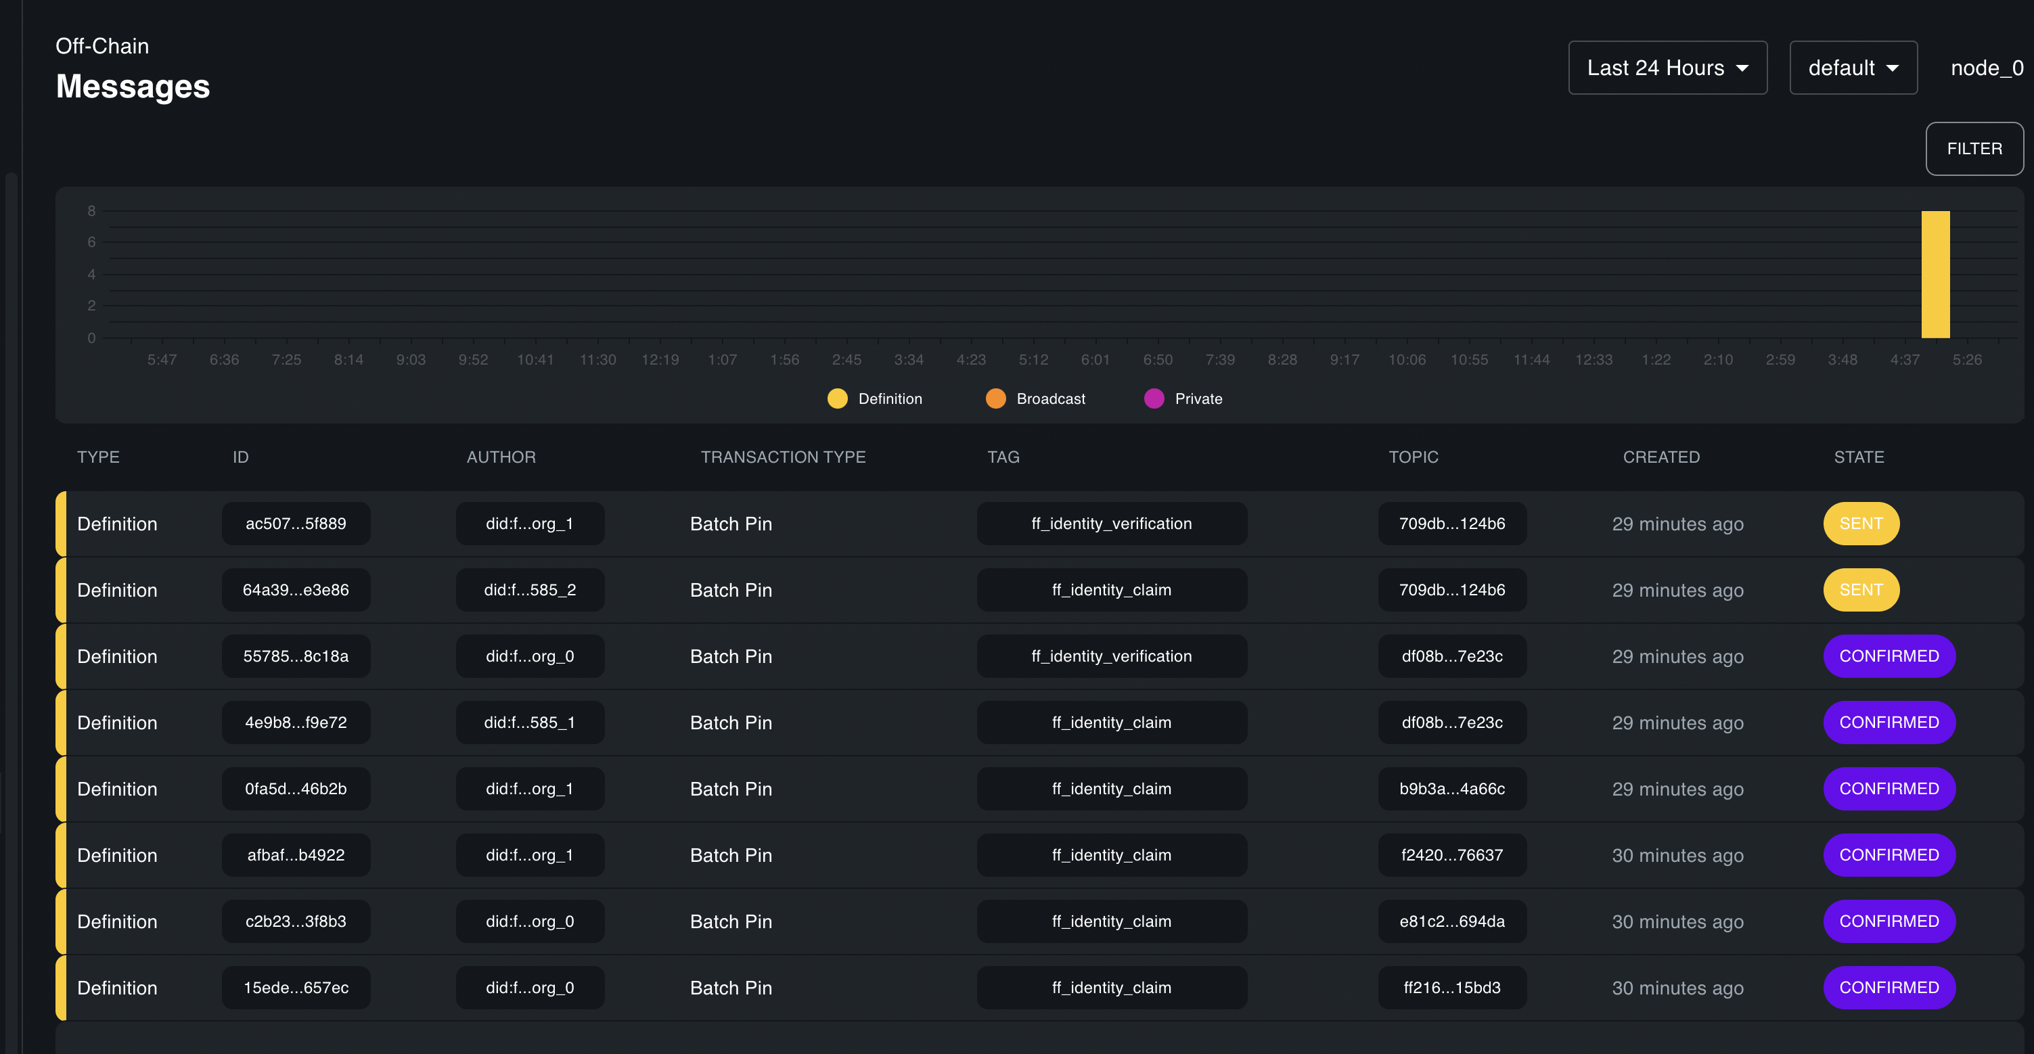Toggle the Definition legend dot

[x=837, y=398]
